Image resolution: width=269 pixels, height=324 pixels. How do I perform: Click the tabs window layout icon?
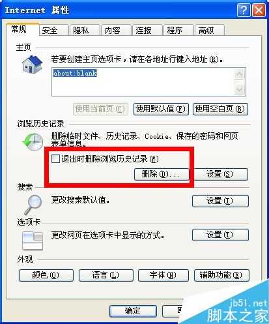[33, 241]
